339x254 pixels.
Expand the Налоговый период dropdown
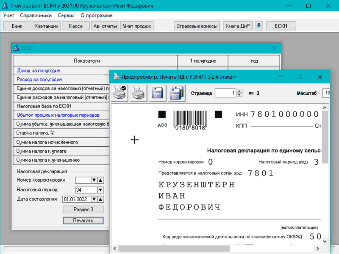(x=100, y=190)
